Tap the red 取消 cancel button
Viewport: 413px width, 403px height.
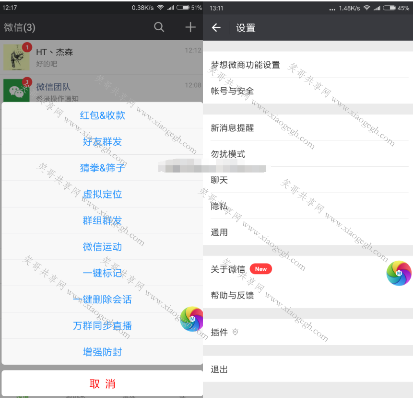coord(102,383)
